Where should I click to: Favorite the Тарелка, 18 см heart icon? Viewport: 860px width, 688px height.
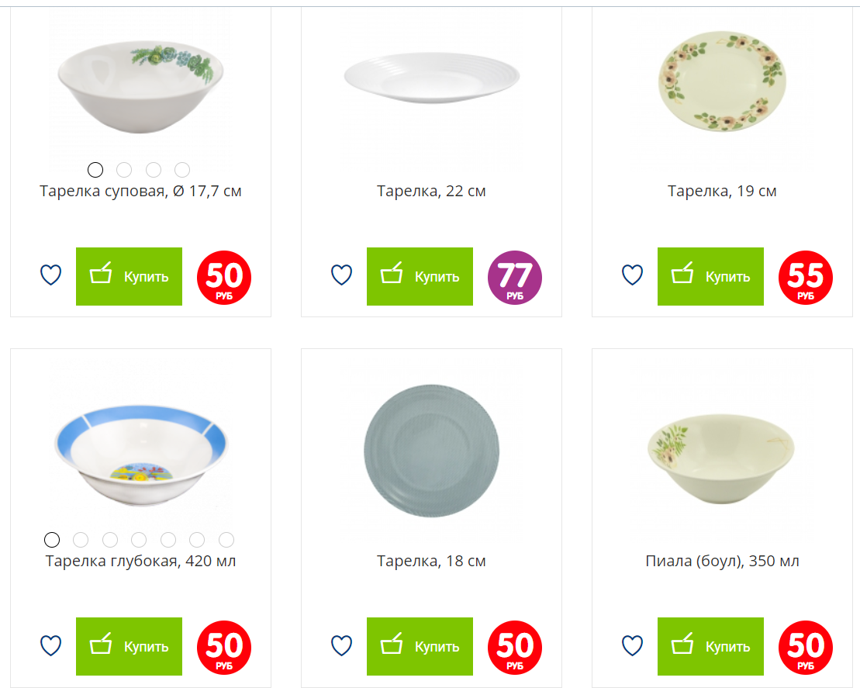[x=342, y=645]
